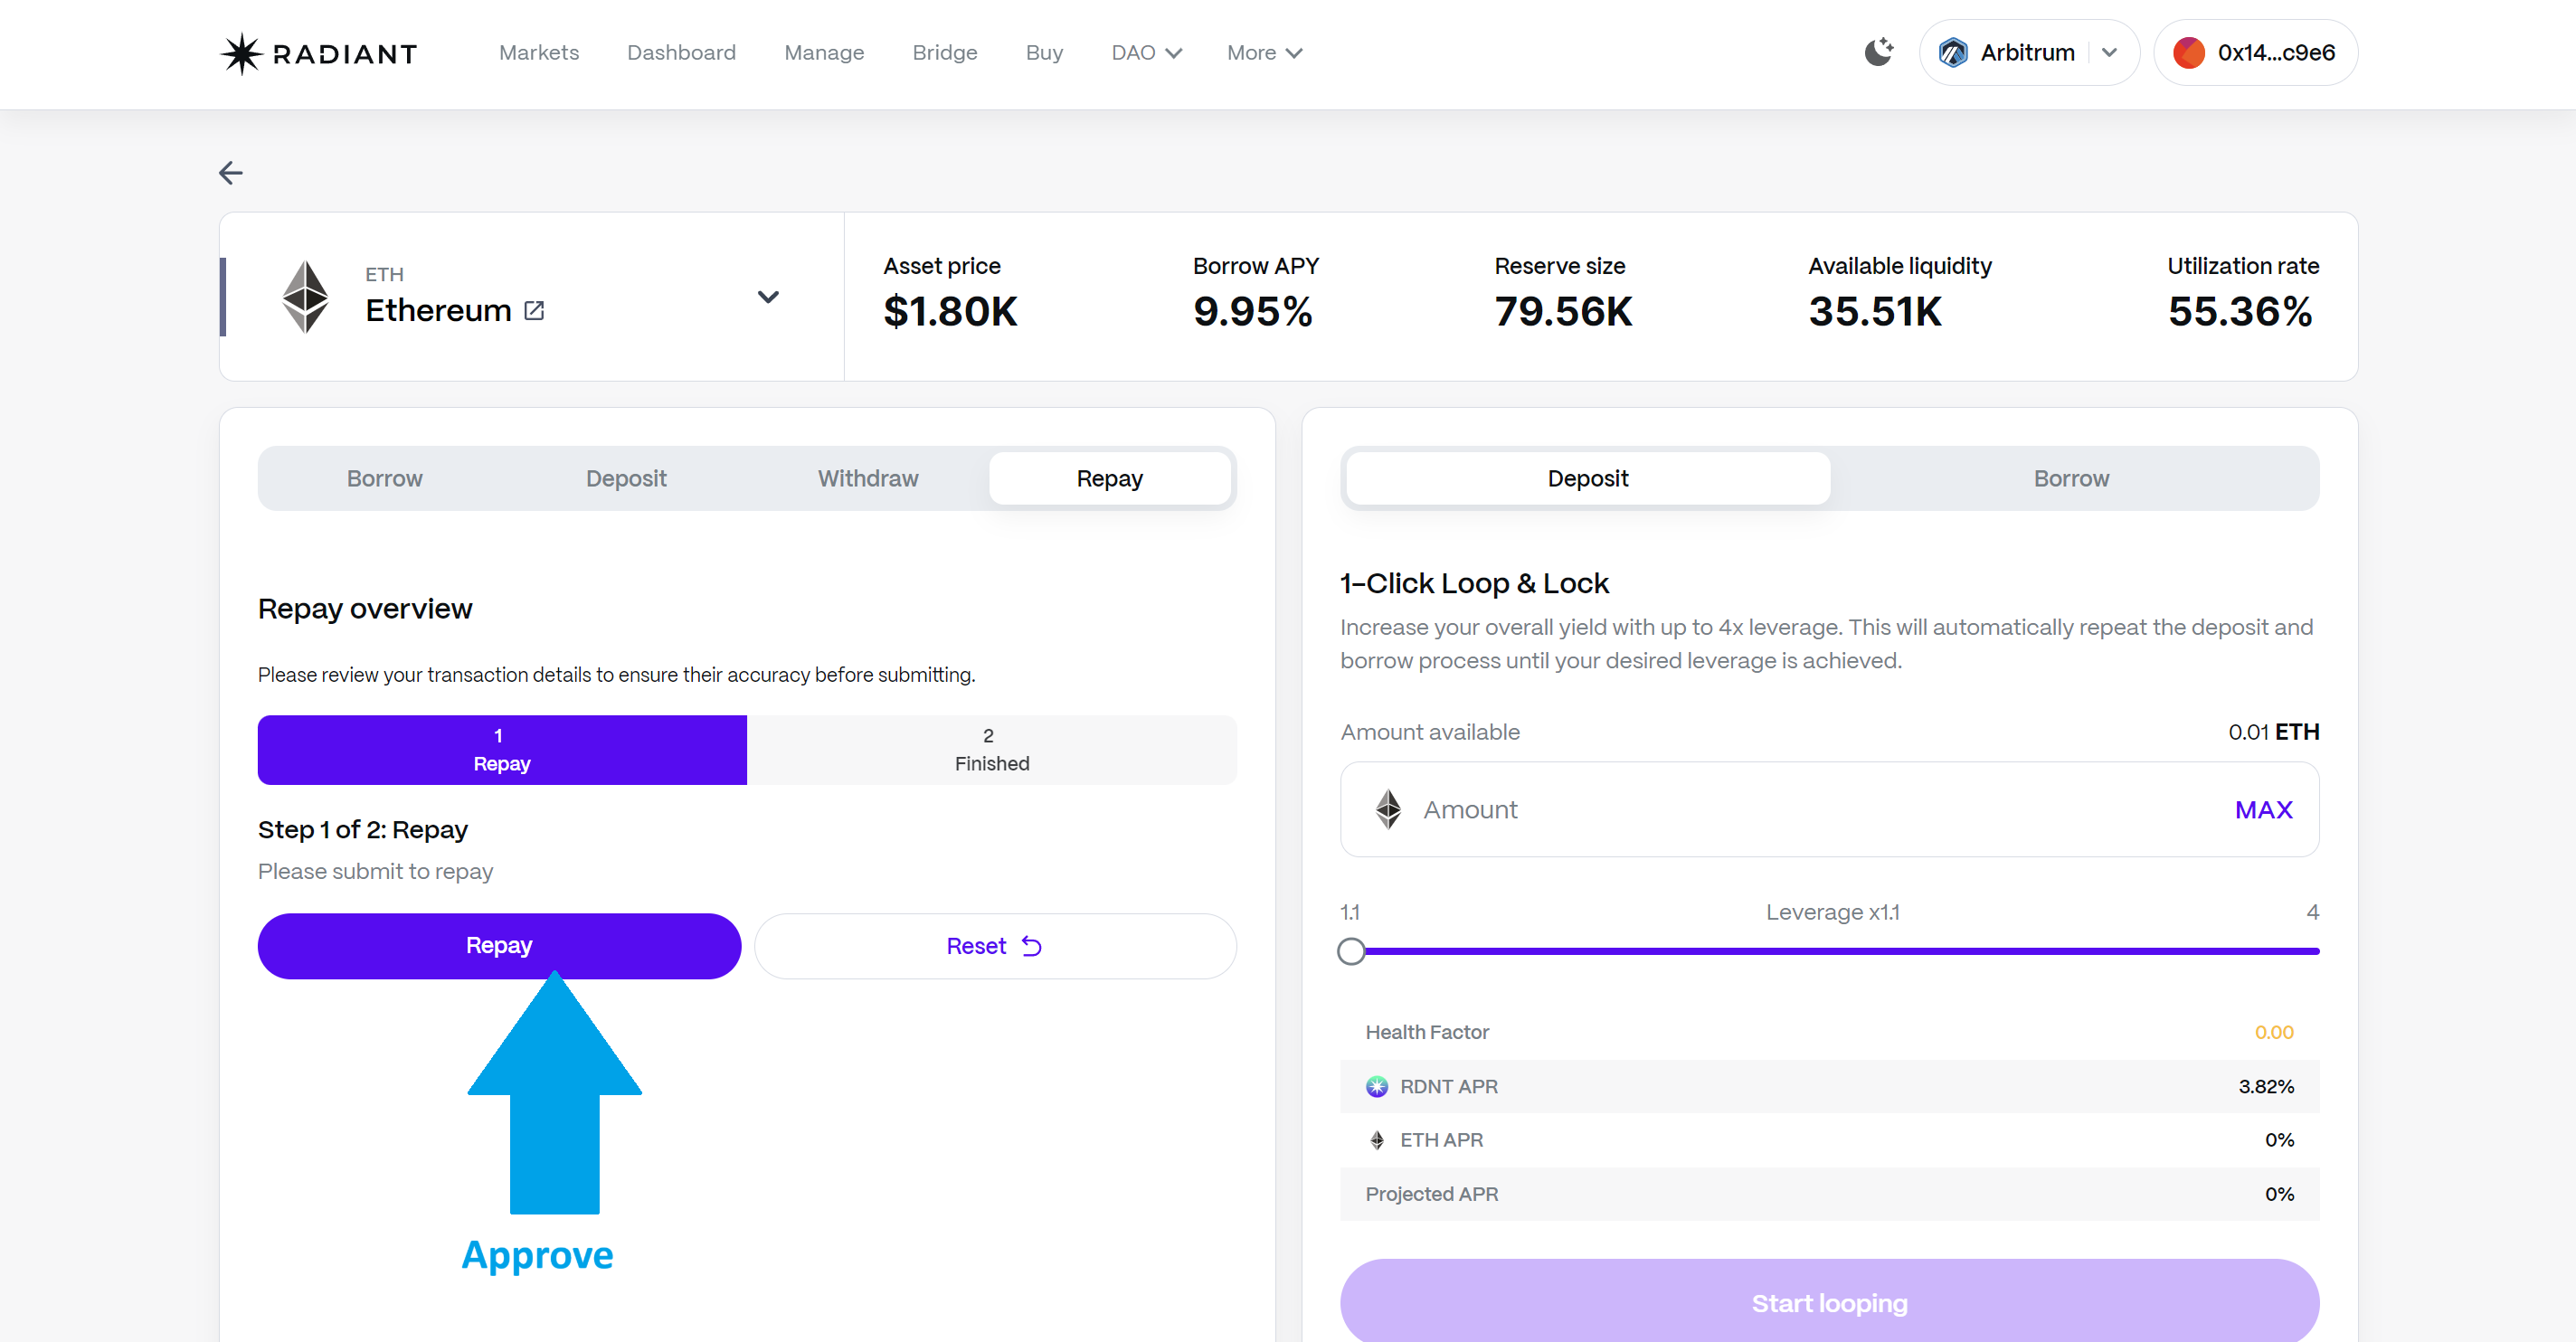Open the Arbitrum network dropdown arrow

point(2109,53)
